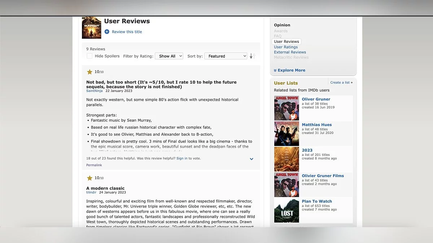Visit SaintNinja's user profile
The height and width of the screenshot is (243, 433).
pyautogui.click(x=94, y=91)
